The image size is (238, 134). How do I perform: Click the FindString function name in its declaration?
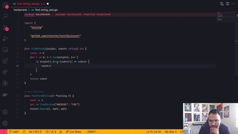click(x=38, y=49)
